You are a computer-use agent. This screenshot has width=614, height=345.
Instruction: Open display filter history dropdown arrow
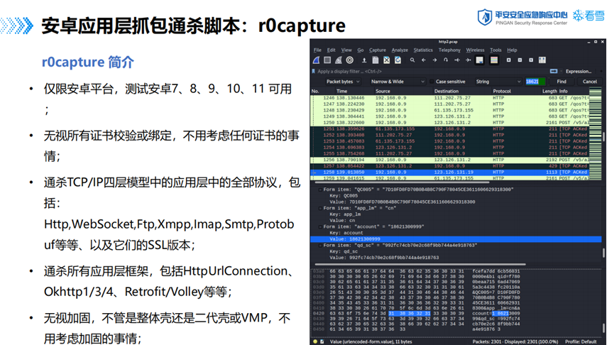561,71
